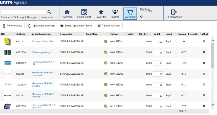Click green check icon for article 880343
The image size is (217, 115).
click(x=106, y=95)
